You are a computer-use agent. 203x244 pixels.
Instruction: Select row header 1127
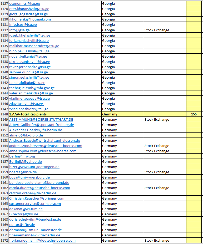pyautogui.click(x=4, y=4)
